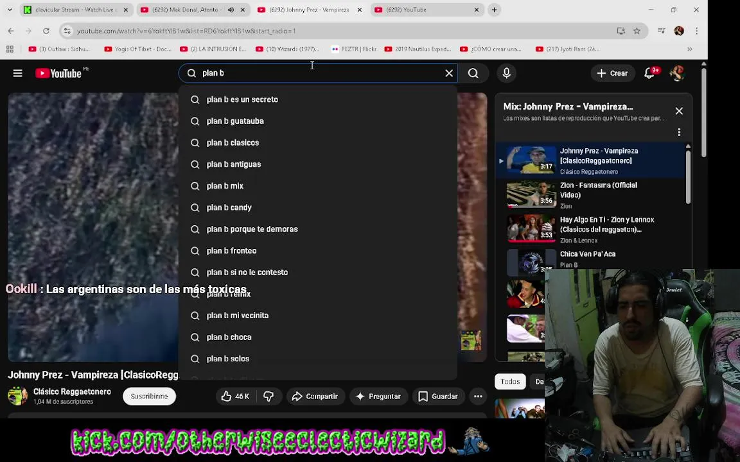Open the YouTube hamburger guide menu
The width and height of the screenshot is (740, 462).
tap(17, 73)
